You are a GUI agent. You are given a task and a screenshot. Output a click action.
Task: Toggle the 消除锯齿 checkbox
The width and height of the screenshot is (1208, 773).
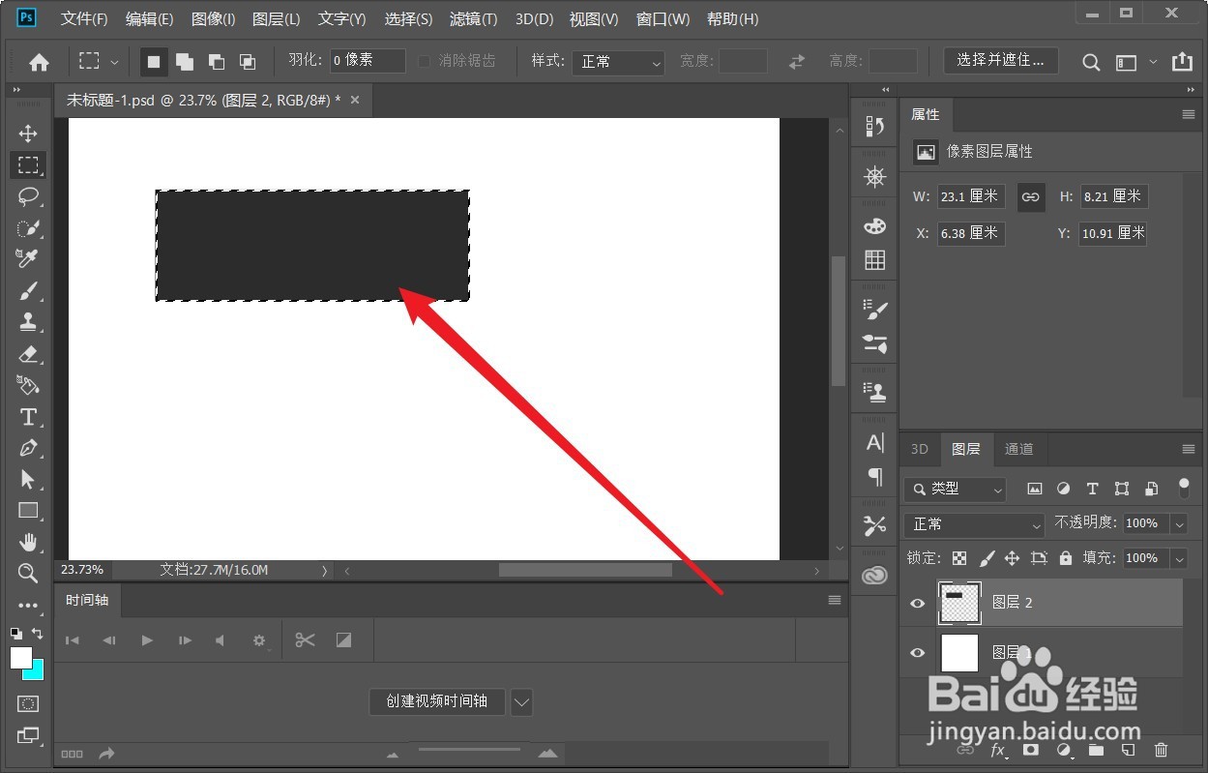(x=425, y=61)
